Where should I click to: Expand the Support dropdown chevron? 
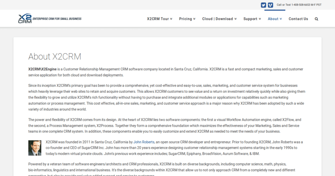260,19
